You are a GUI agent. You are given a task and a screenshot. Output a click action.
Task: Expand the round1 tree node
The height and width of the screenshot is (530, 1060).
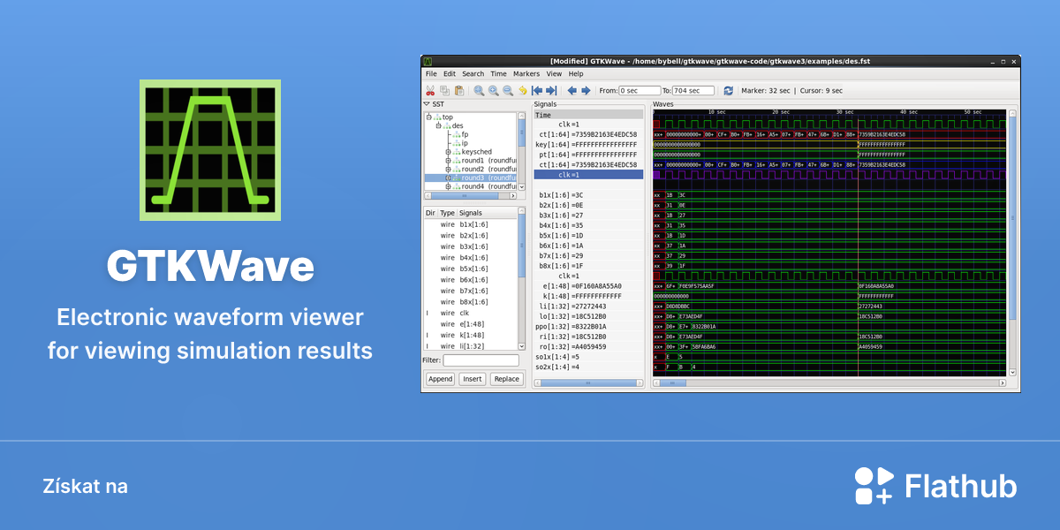pyautogui.click(x=449, y=161)
